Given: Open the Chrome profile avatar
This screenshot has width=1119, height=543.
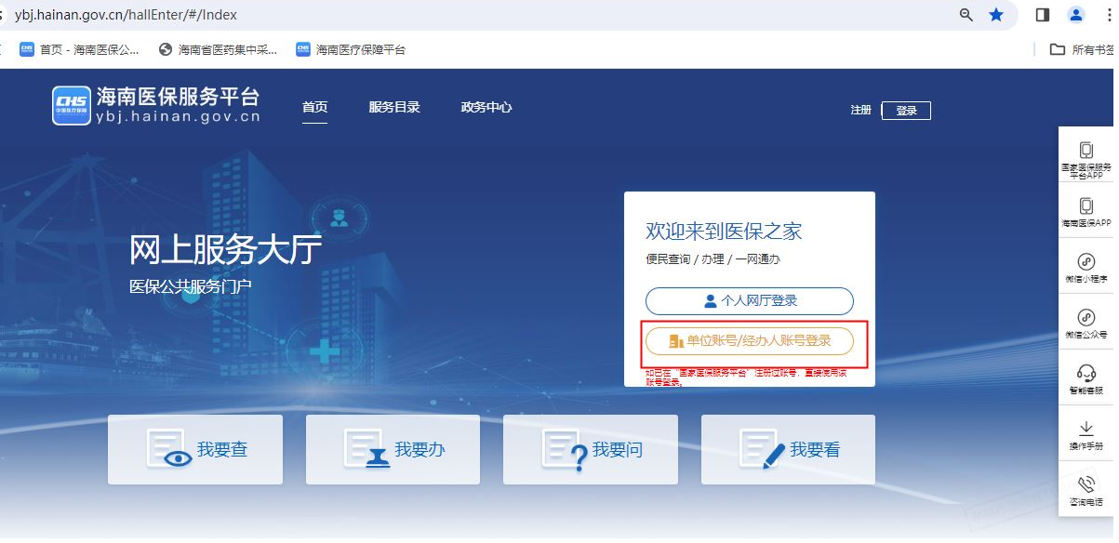Looking at the screenshot, I should pos(1076,15).
